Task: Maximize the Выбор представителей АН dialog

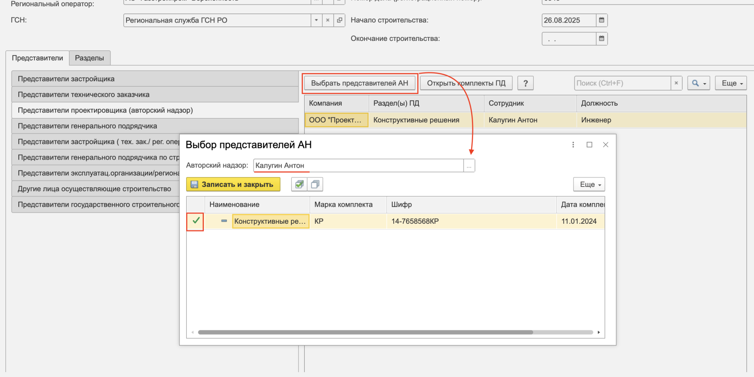Action: 589,145
